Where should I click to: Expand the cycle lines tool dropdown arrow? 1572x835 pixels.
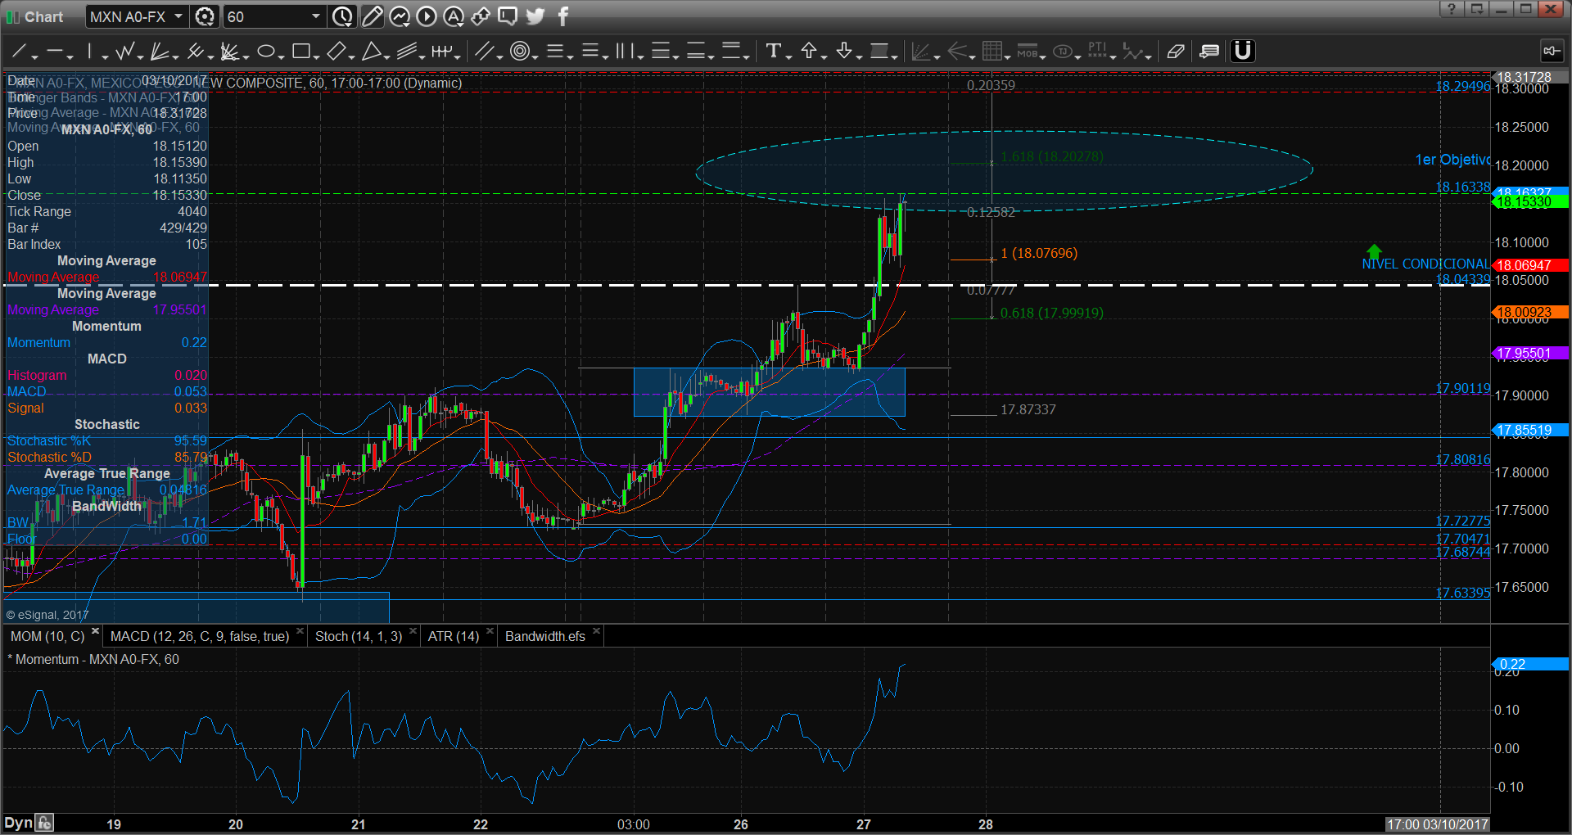click(458, 56)
